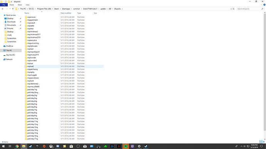This screenshot has width=266, height=149.
Task: Open the File menu
Action: point(4,5)
